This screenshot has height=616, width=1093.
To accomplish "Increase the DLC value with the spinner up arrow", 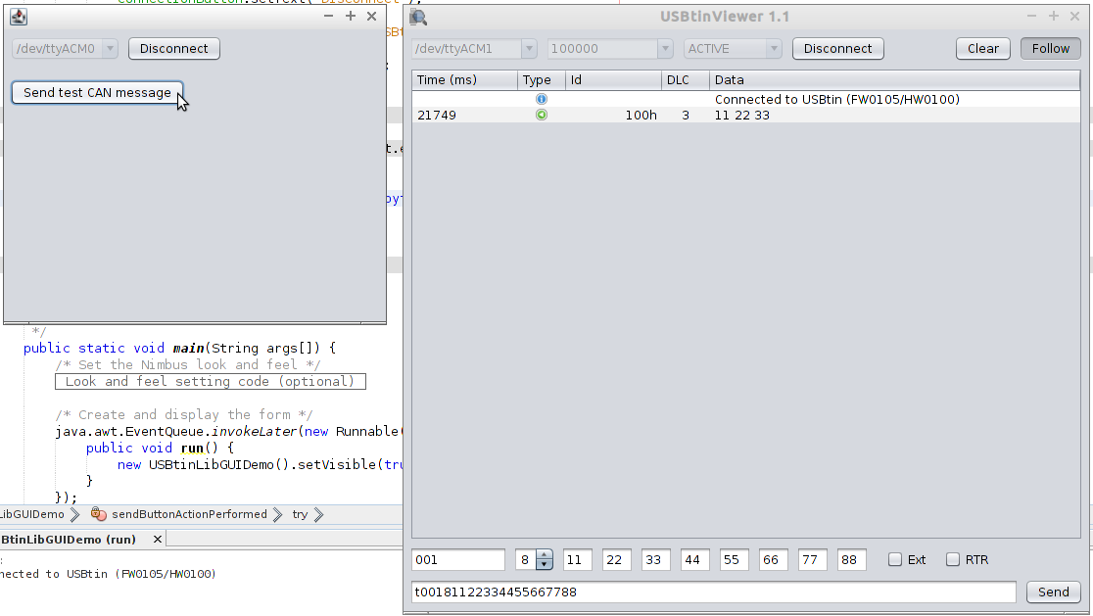I will tap(545, 555).
